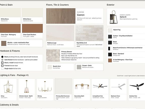Click the Hardware & Fixtures heading

(10, 51)
